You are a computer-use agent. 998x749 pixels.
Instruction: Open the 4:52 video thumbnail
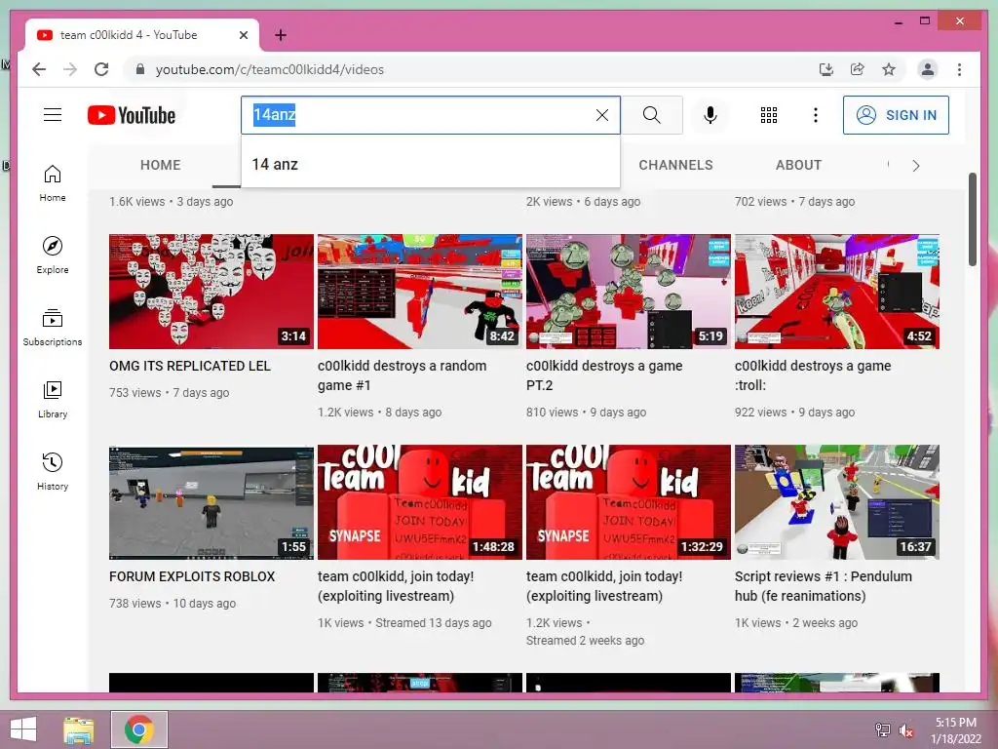(x=837, y=292)
